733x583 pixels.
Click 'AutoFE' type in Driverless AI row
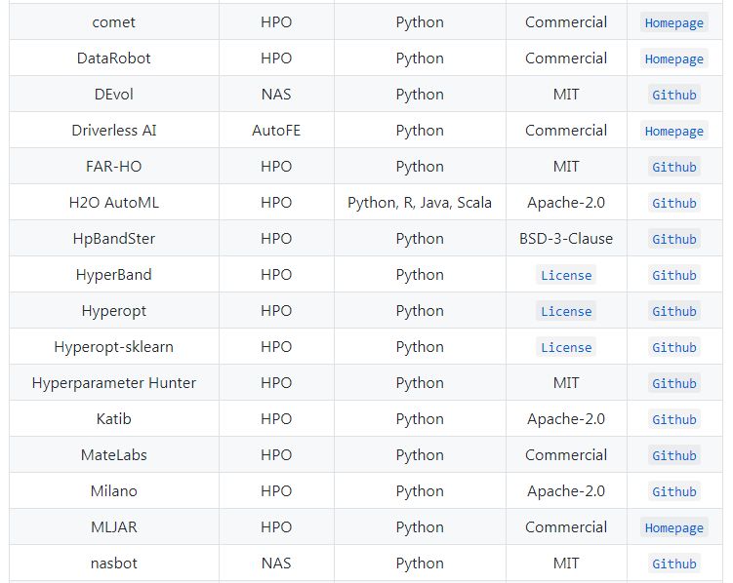(x=276, y=131)
